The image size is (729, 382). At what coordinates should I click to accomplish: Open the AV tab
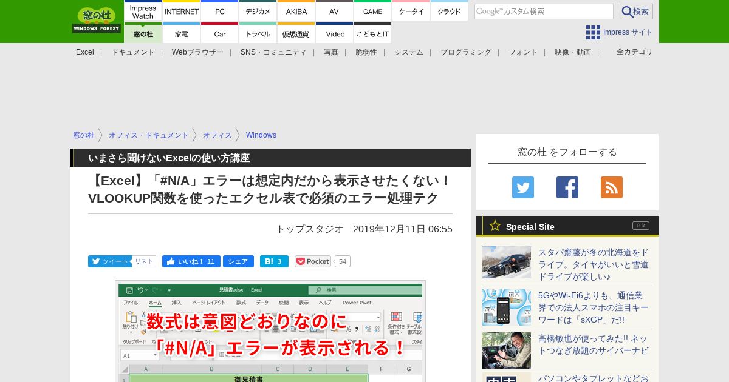(x=335, y=12)
